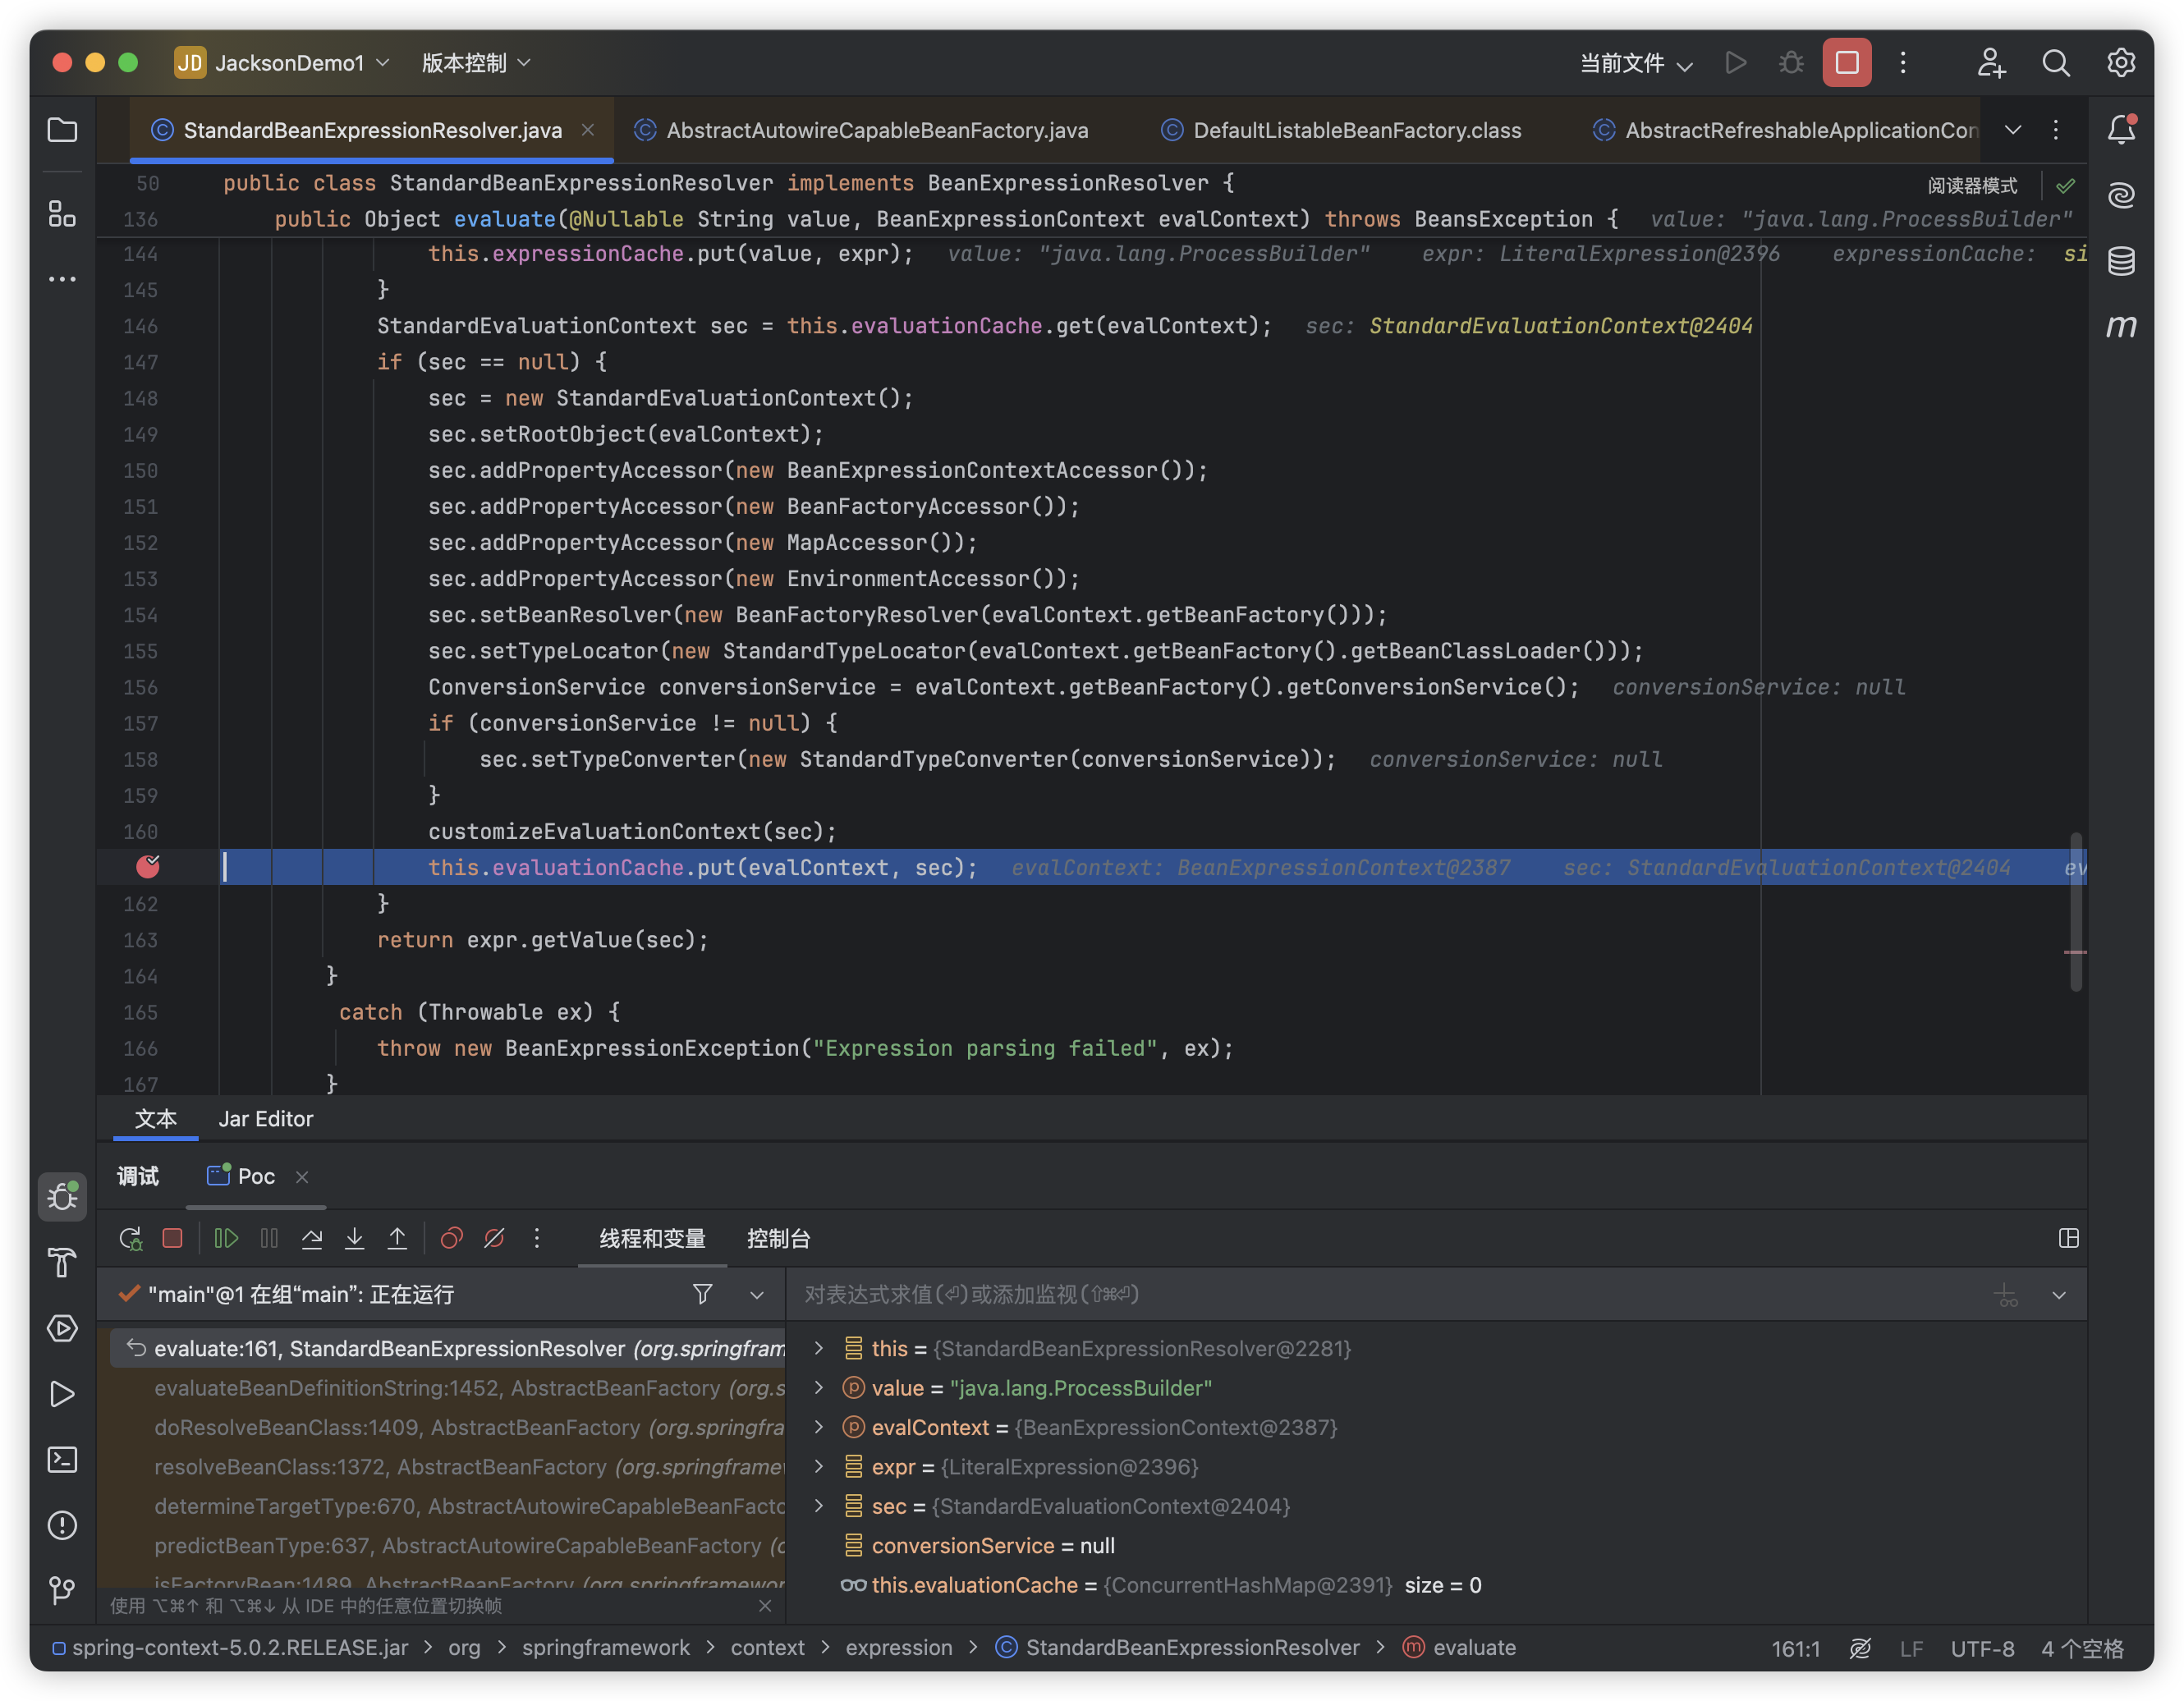Viewport: 2184px width, 1701px height.
Task: Toggle reader mode label
Action: click(1972, 185)
